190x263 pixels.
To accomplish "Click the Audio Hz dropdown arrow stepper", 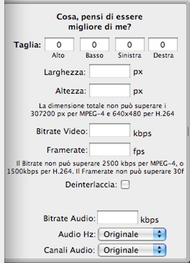I will point(160,234).
